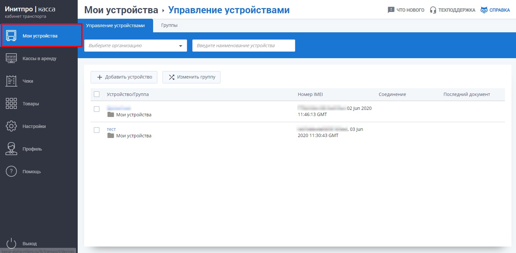Open the Кассы в аренду monitor icon
The width and height of the screenshot is (516, 253).
click(x=11, y=58)
